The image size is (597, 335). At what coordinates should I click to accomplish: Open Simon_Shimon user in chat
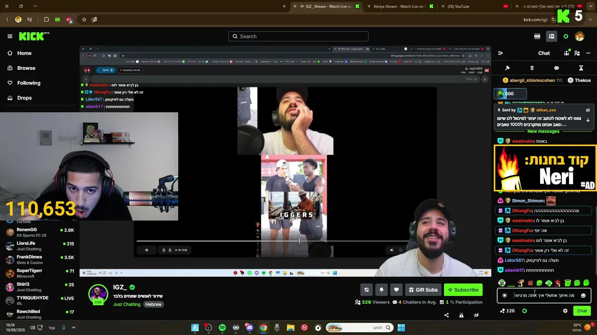pyautogui.click(x=528, y=201)
